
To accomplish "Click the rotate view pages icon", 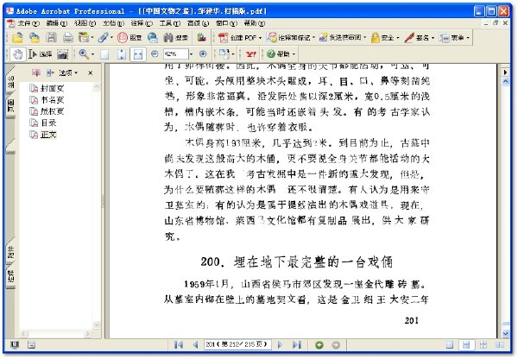I will coord(224,54).
